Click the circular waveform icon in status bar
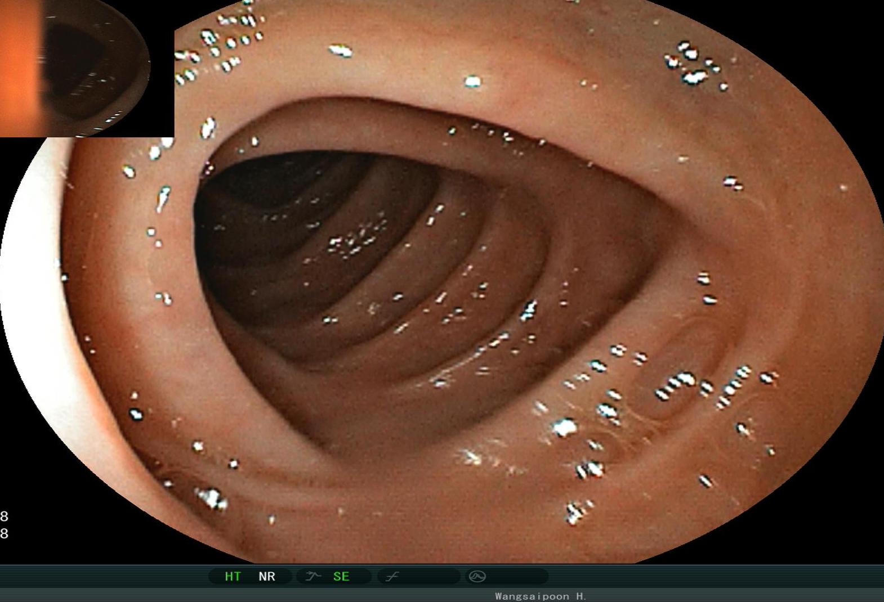This screenshot has height=602, width=884. pos(477,576)
